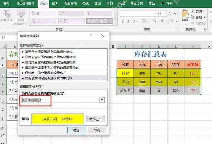The height and width of the screenshot is (144, 212).
Task: Open the 文件 menu tab
Action: (x=6, y=3)
